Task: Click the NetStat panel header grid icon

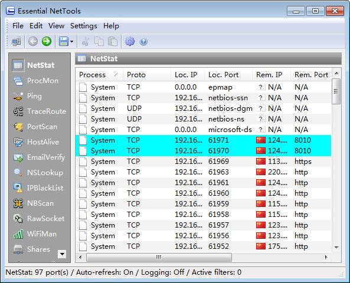Action: tap(81, 58)
